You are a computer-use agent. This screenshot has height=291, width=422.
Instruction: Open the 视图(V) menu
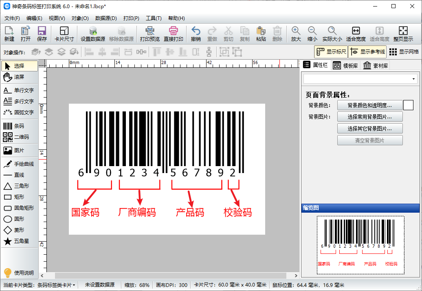[57, 18]
